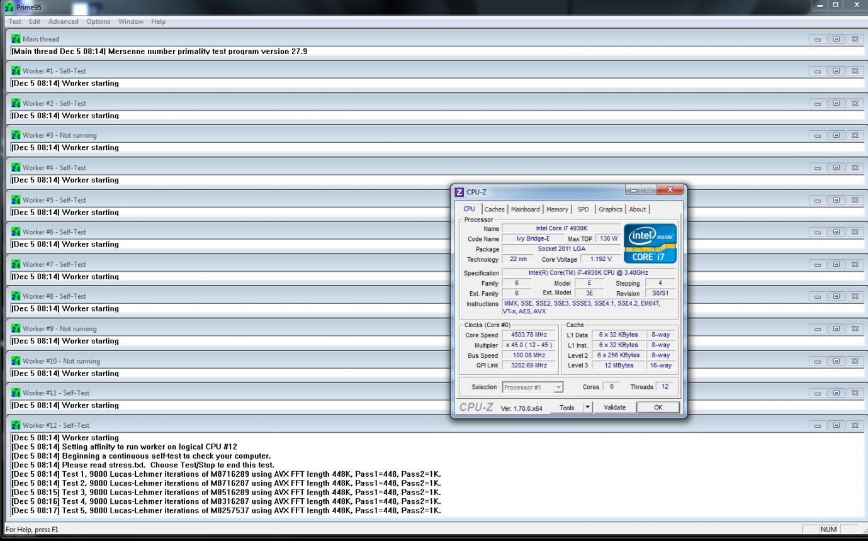The height and width of the screenshot is (541, 868).
Task: Switch to the SPD tab in CPU-Z
Action: click(583, 209)
